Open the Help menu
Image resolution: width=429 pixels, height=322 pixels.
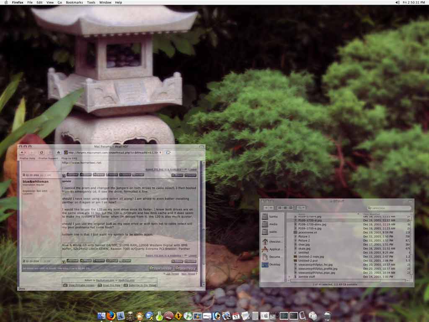coord(119,3)
